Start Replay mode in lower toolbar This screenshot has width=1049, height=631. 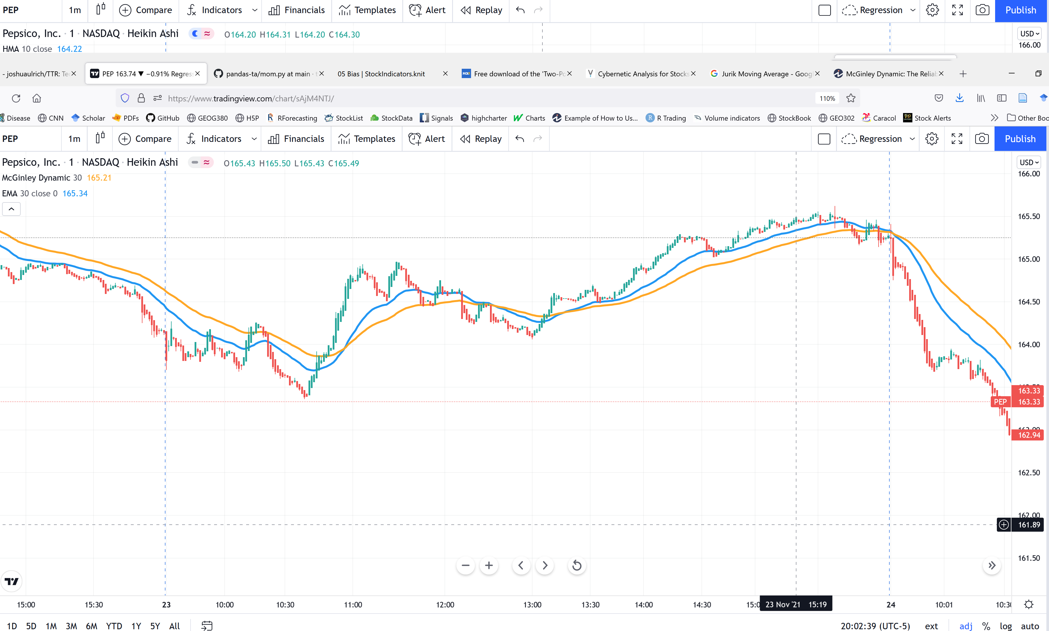click(x=480, y=139)
